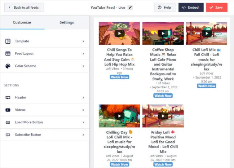The width and height of the screenshot is (234, 168).
Task: Expand the Subscribe Button chevron arrow
Action: pyautogui.click(x=83, y=135)
